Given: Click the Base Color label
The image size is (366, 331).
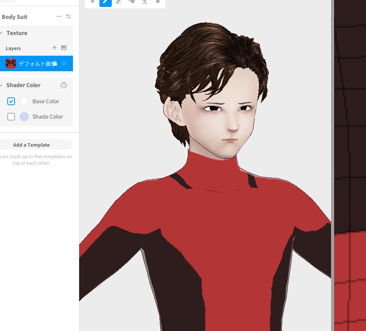Looking at the screenshot, I should point(46,101).
